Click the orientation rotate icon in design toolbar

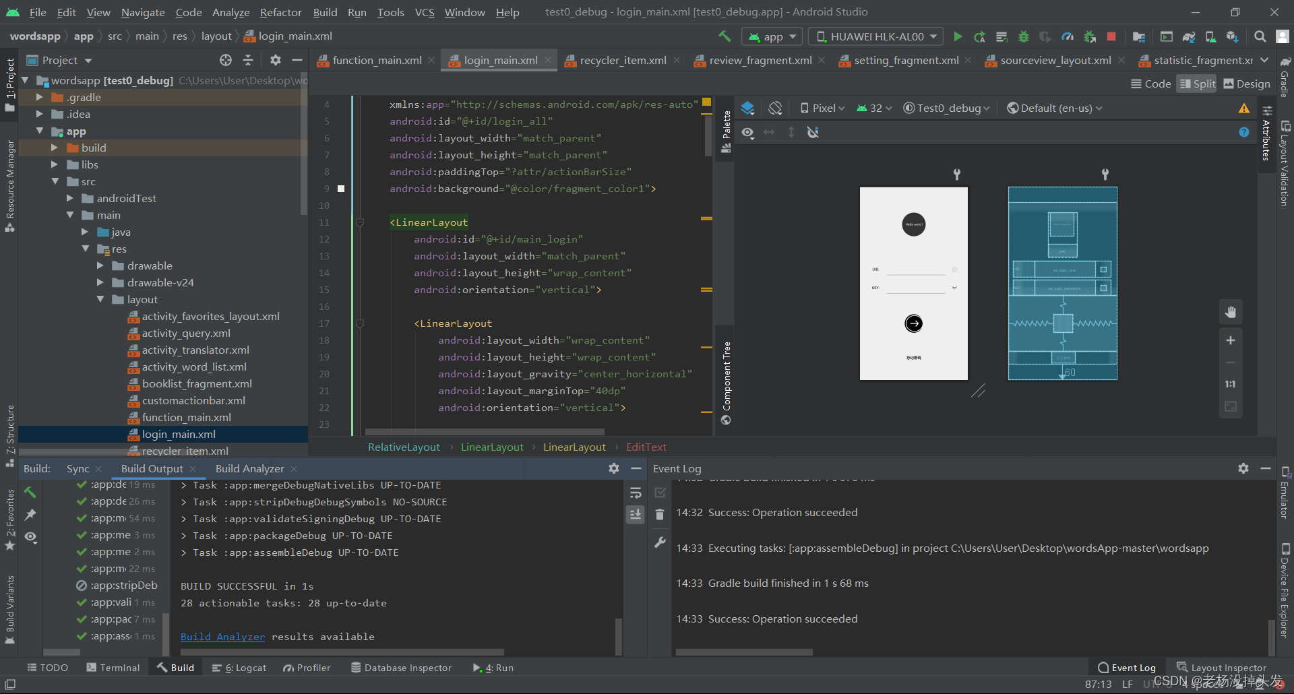point(775,108)
